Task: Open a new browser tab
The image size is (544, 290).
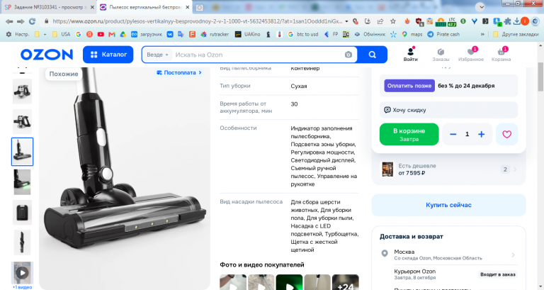Action: pos(199,8)
